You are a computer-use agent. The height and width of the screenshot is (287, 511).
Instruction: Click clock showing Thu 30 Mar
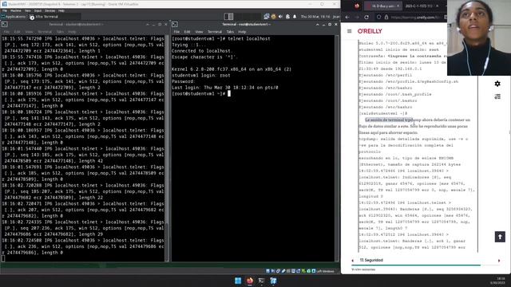tap(315, 16)
